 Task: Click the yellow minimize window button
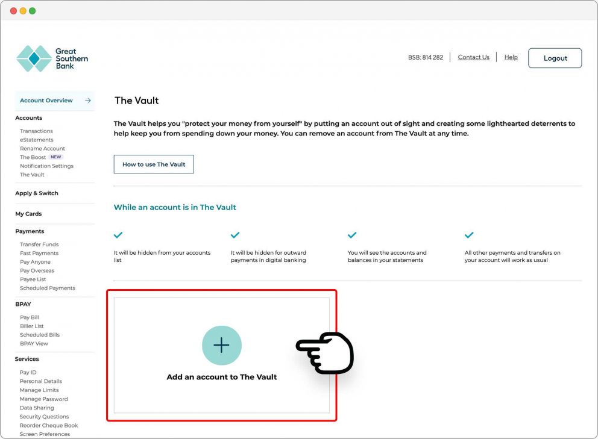coord(23,11)
